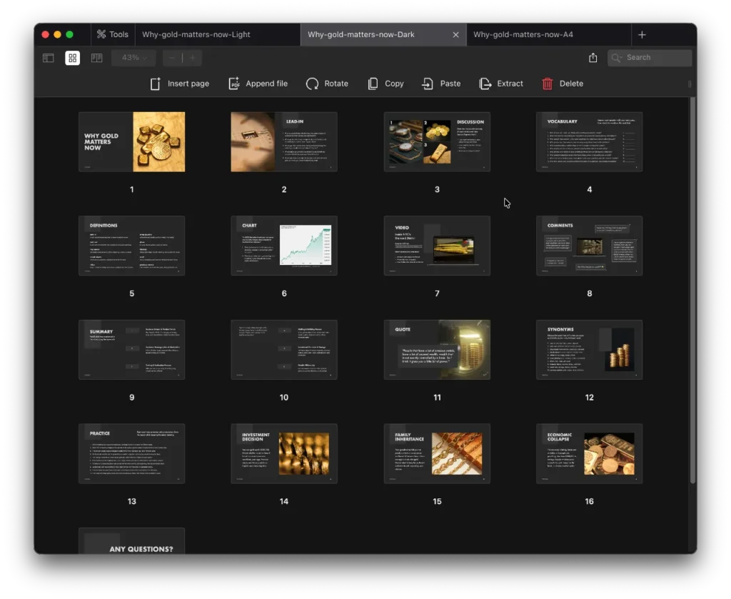The height and width of the screenshot is (599, 731).
Task: Select the Insert page tool
Action: pos(180,84)
